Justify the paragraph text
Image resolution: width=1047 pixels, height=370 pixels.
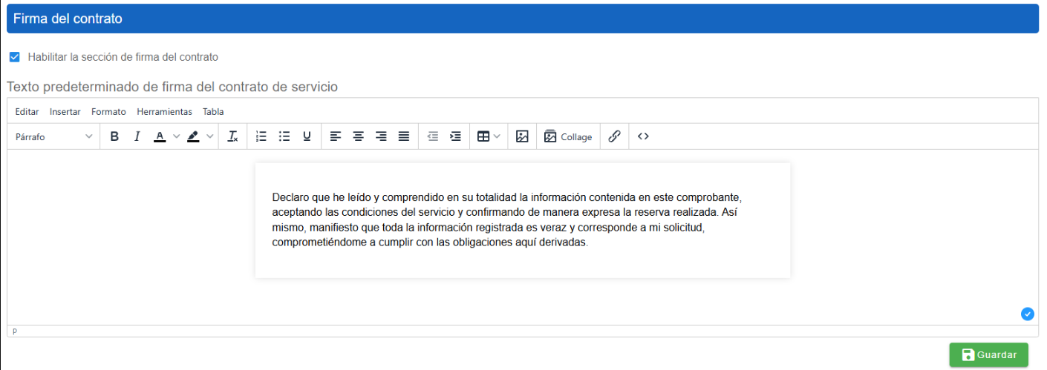point(404,136)
